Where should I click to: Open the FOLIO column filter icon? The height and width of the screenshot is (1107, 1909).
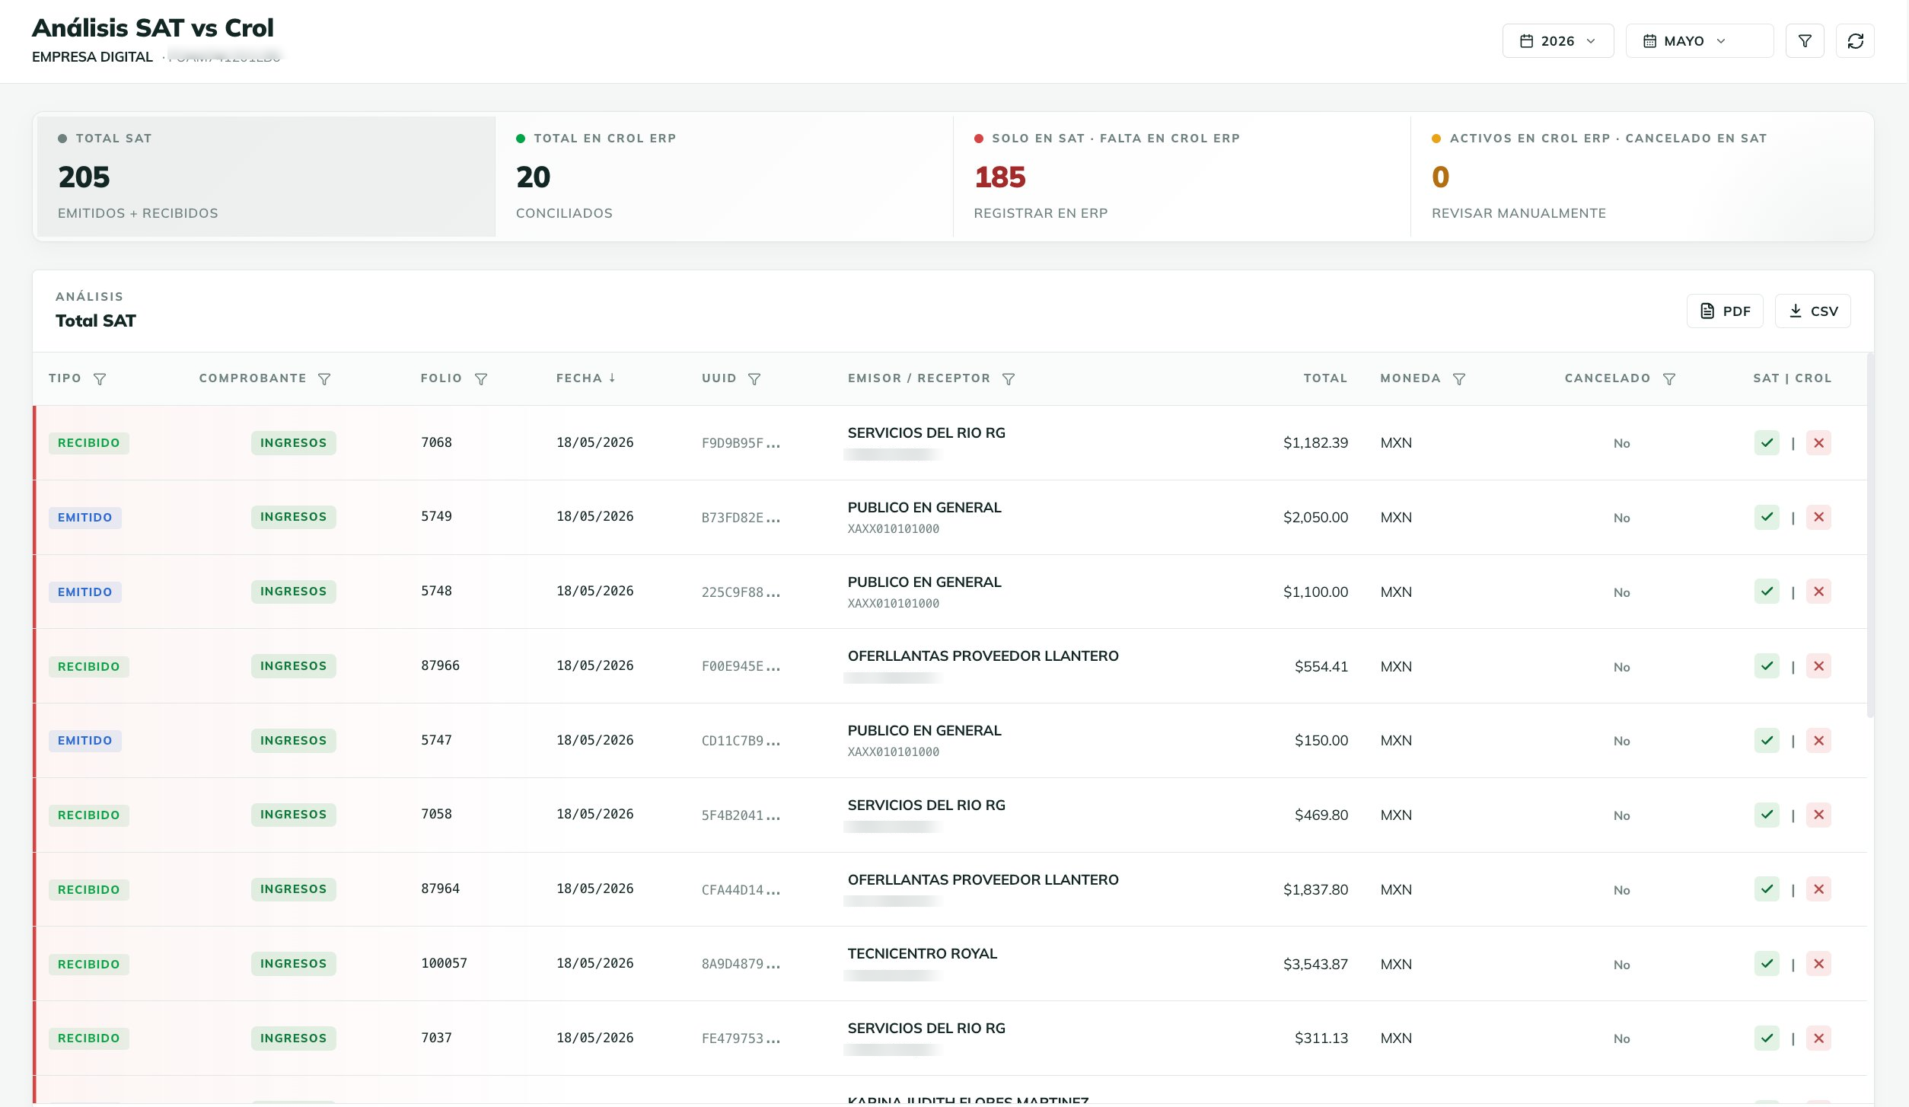481,379
